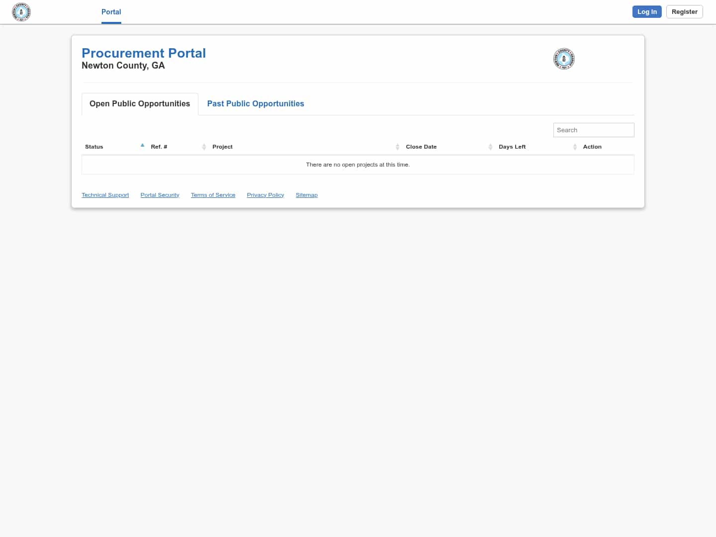Image resolution: width=716 pixels, height=537 pixels.
Task: Click the sort arrows on the Project column
Action: (397, 147)
